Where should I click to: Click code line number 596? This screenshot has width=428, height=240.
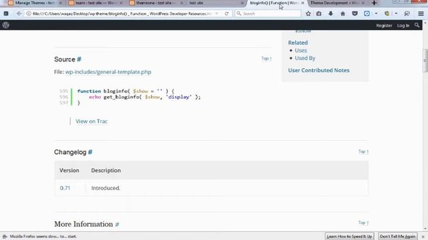(x=64, y=97)
